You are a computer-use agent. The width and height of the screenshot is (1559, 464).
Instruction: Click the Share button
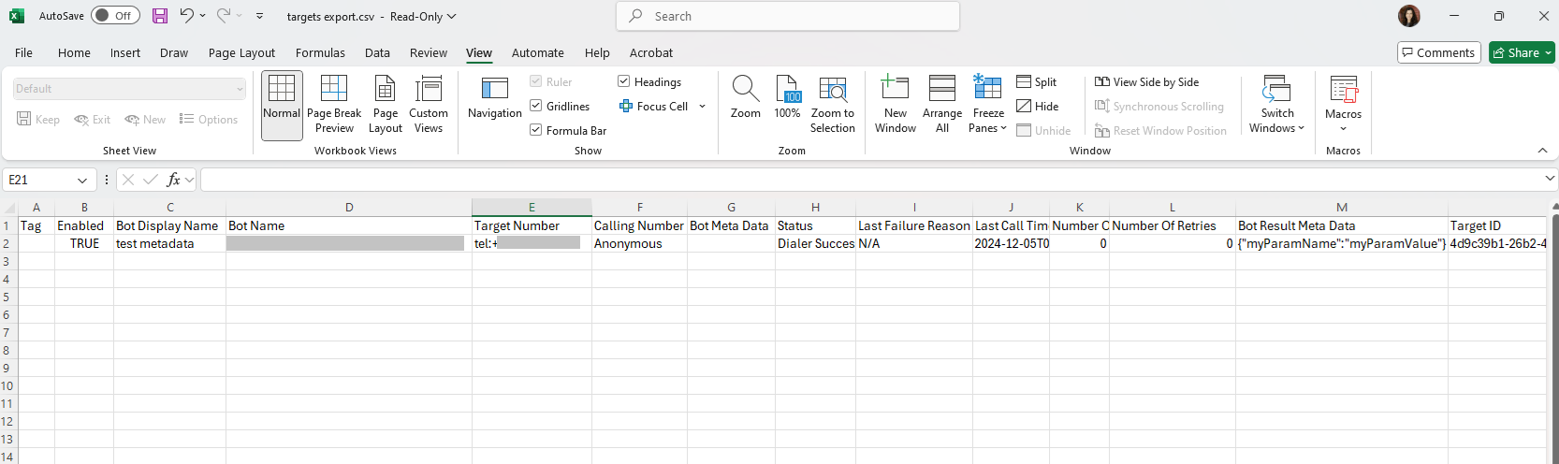(1522, 52)
